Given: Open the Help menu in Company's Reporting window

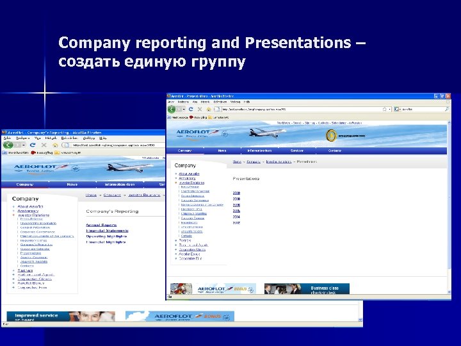Looking at the screenshot, I should [x=103, y=138].
